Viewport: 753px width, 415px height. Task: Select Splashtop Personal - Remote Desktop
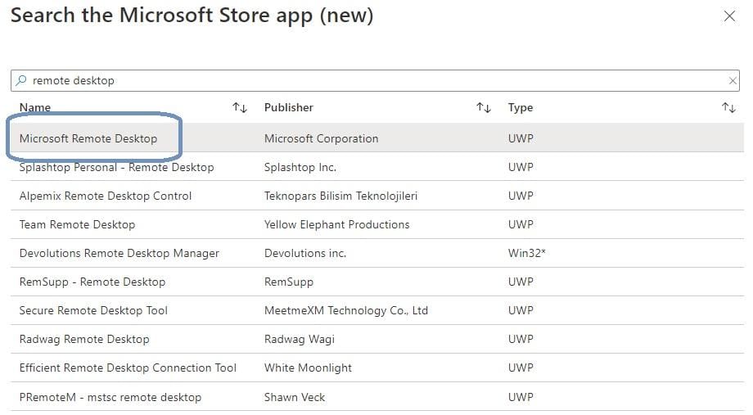116,167
